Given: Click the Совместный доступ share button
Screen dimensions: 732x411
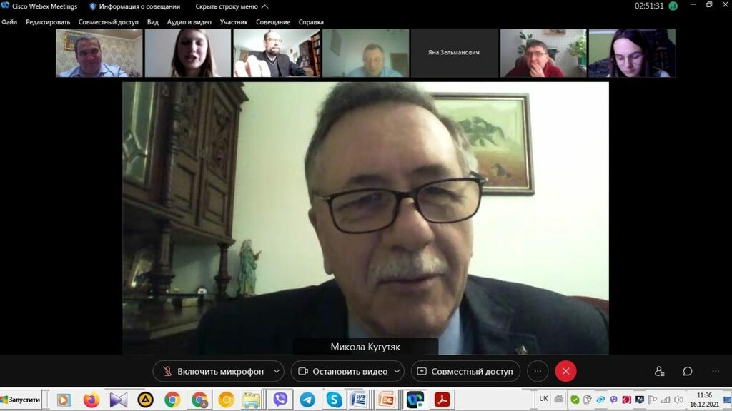Looking at the screenshot, I should click(465, 371).
